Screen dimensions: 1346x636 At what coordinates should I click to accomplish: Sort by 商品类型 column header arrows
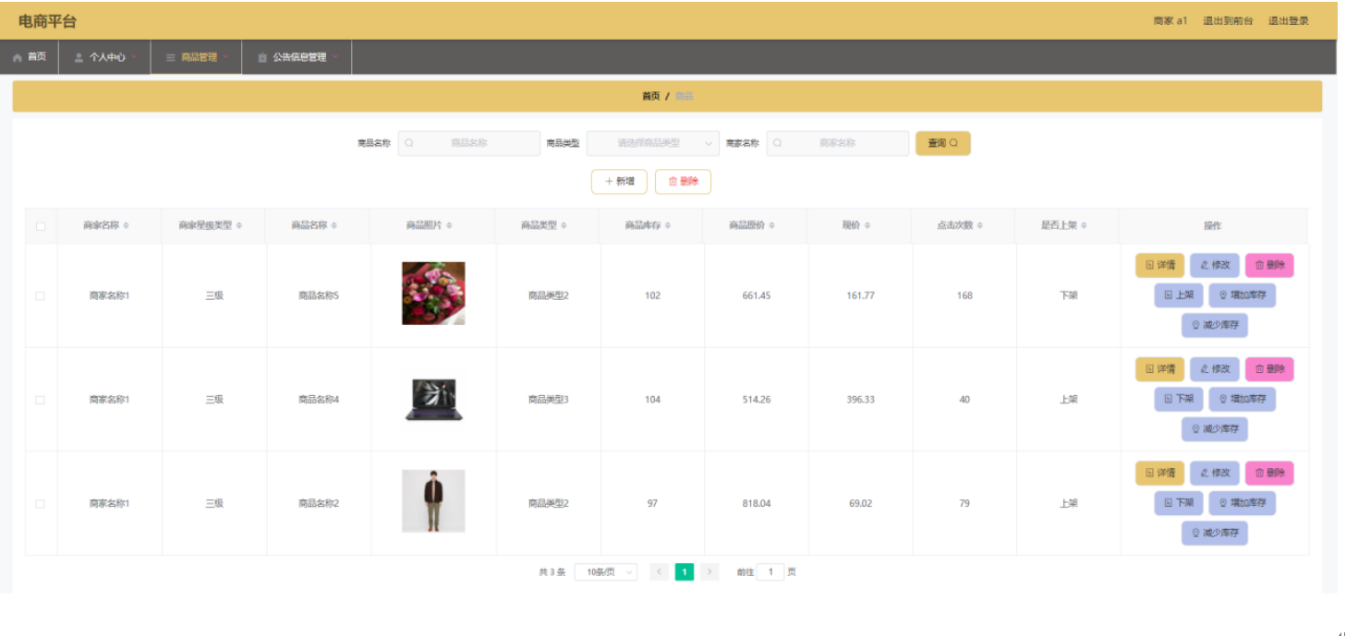[x=564, y=226]
